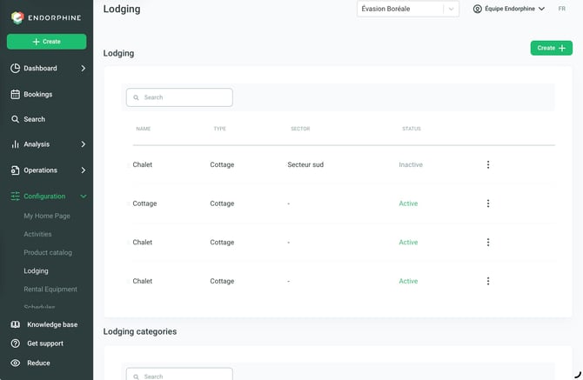This screenshot has height=380, width=583.
Task: Click the Operations document icon
Action: coord(15,170)
